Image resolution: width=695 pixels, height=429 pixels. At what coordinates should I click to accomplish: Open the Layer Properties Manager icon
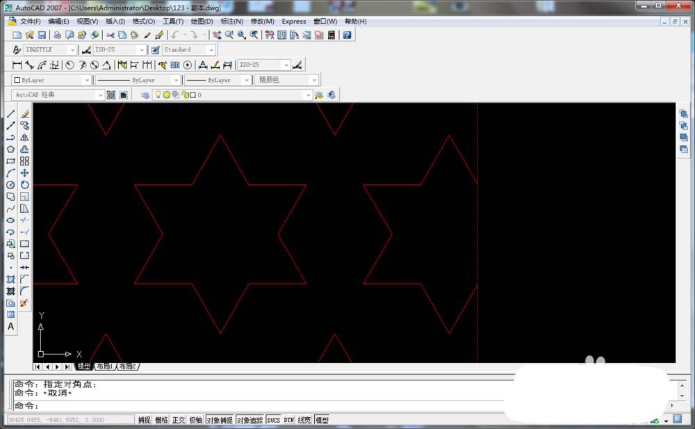coord(145,95)
